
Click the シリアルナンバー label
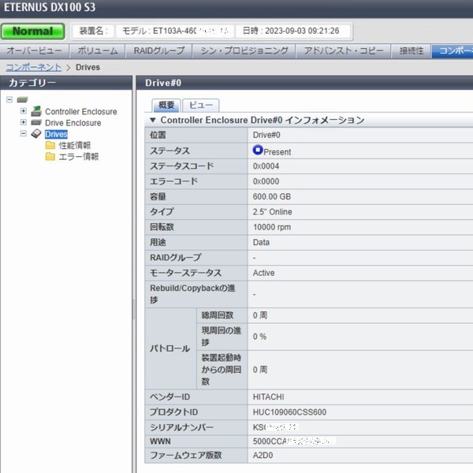click(x=181, y=427)
